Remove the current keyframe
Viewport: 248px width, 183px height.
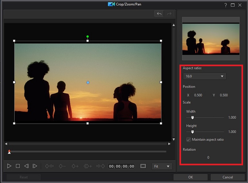pyautogui.click(x=62, y=166)
